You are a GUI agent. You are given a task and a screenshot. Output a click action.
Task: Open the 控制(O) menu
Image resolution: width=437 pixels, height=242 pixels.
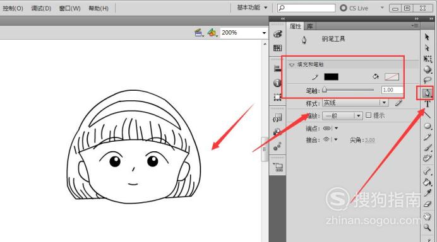pos(13,8)
